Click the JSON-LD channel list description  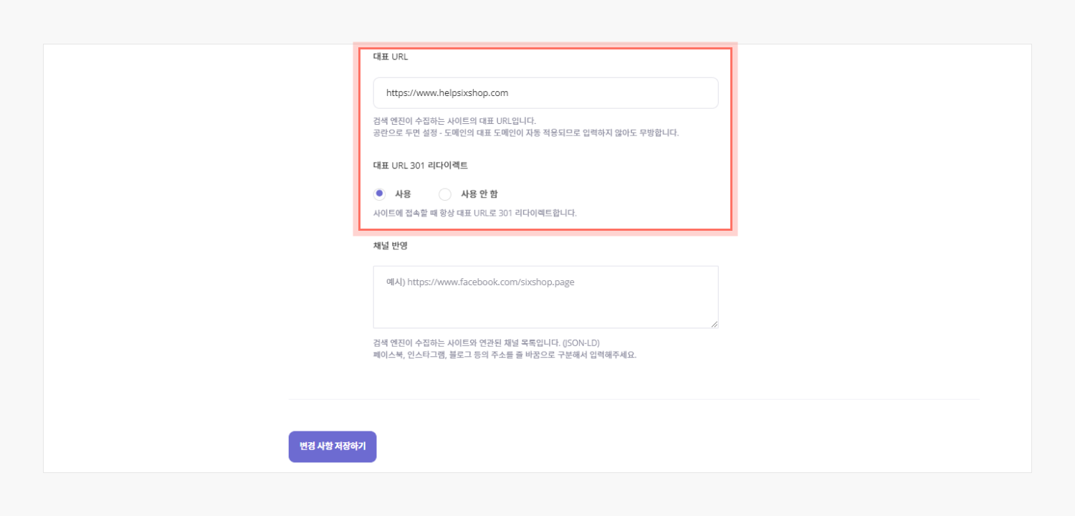pyautogui.click(x=491, y=343)
